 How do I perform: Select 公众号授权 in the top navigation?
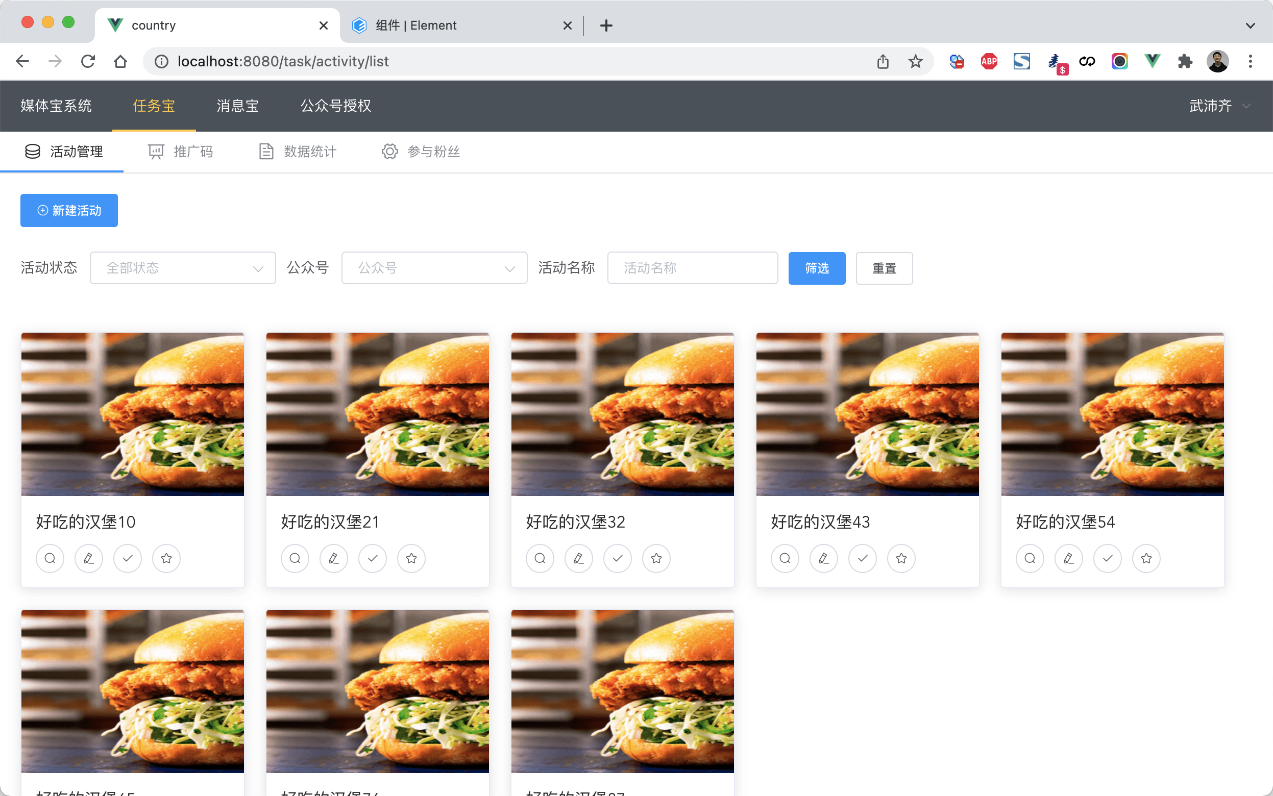(336, 106)
